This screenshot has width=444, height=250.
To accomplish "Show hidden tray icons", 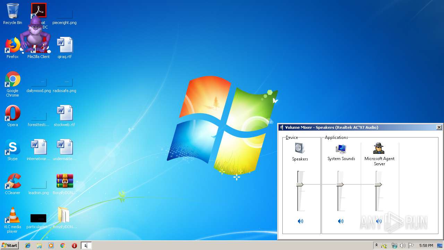I will click(376, 245).
